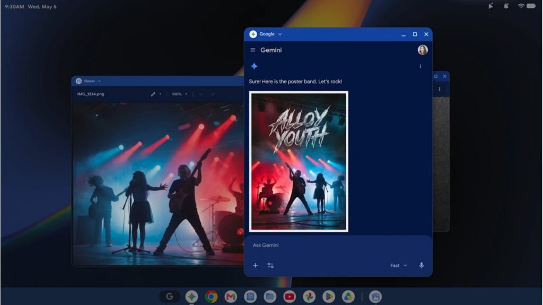Click the "Sure! Here is the poster band" message
The height and width of the screenshot is (305, 543).
[x=295, y=82]
